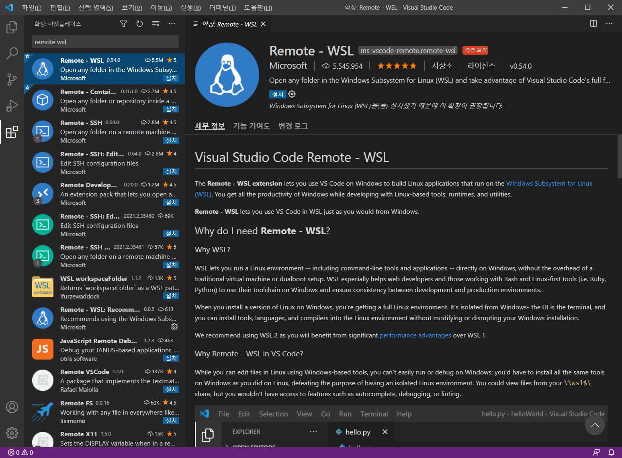The height and width of the screenshot is (458, 622).
Task: Click the five-star rating in header
Action: pos(397,66)
